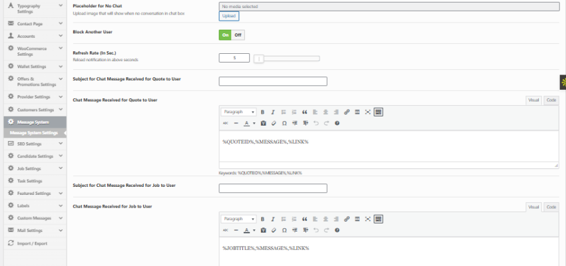Switch Quote message editor to Code tab

coord(551,100)
